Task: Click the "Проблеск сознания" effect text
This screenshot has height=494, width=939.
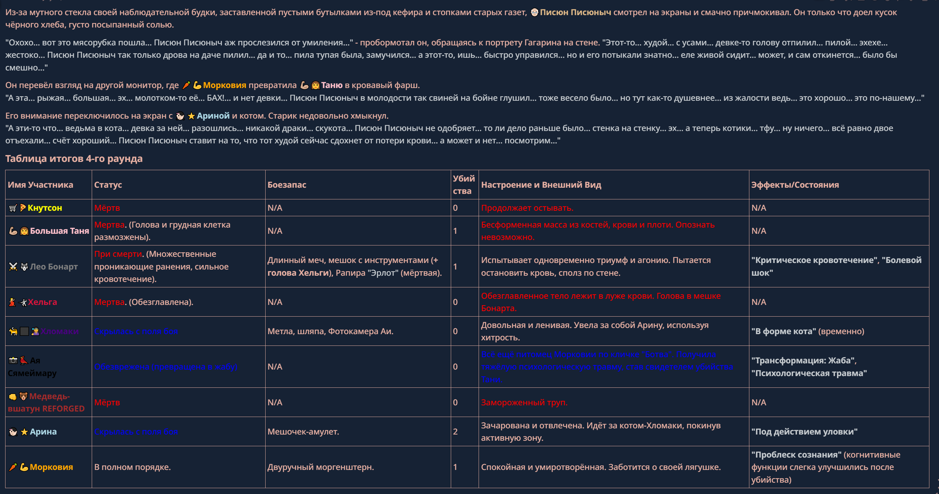Action: [796, 454]
